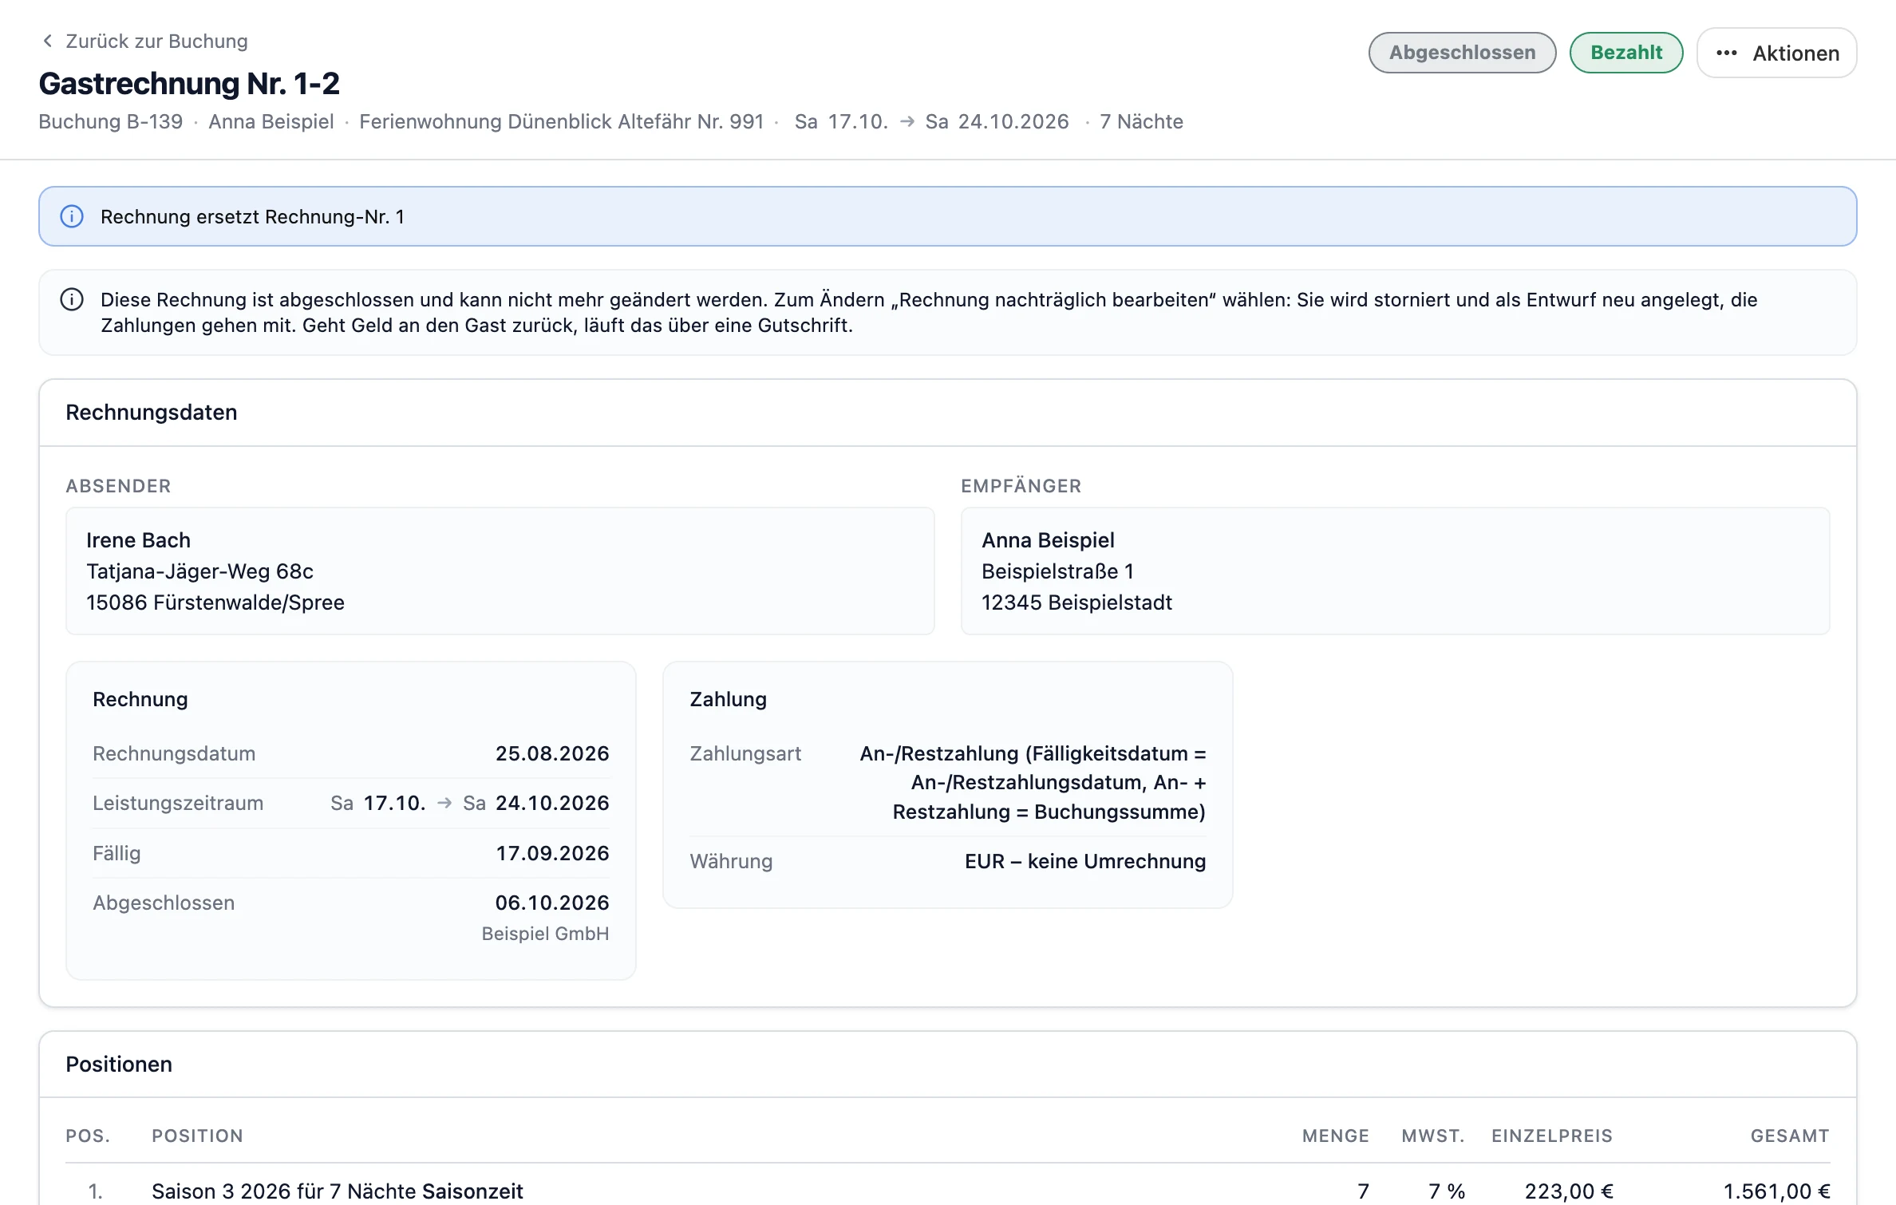Click Abgeschlossen date '06.10.2026'

pos(552,903)
